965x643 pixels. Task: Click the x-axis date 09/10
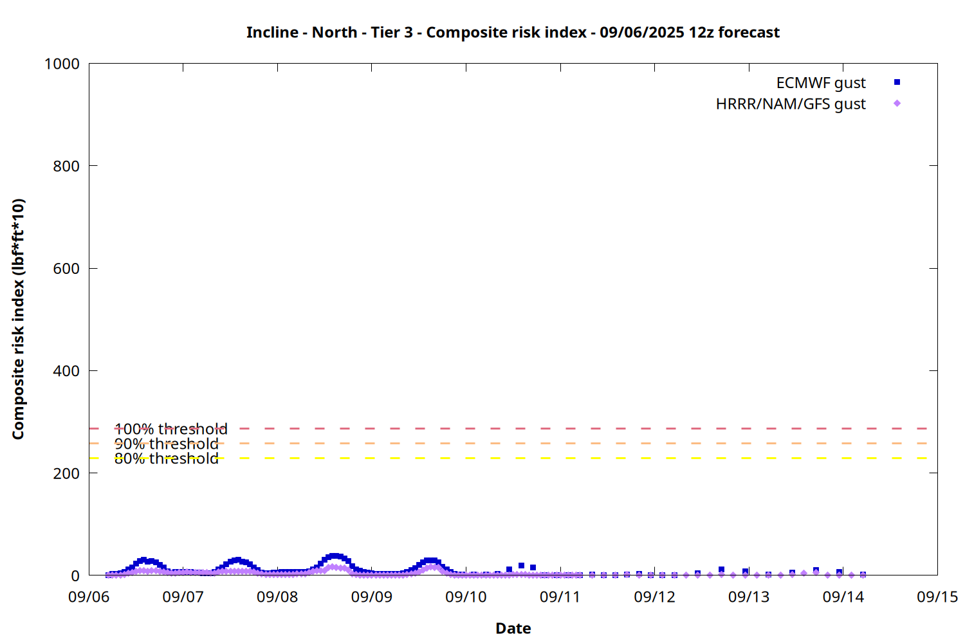click(x=466, y=597)
